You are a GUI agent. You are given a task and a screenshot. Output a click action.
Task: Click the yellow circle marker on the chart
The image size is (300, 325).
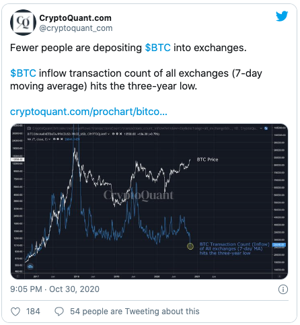[190, 246]
